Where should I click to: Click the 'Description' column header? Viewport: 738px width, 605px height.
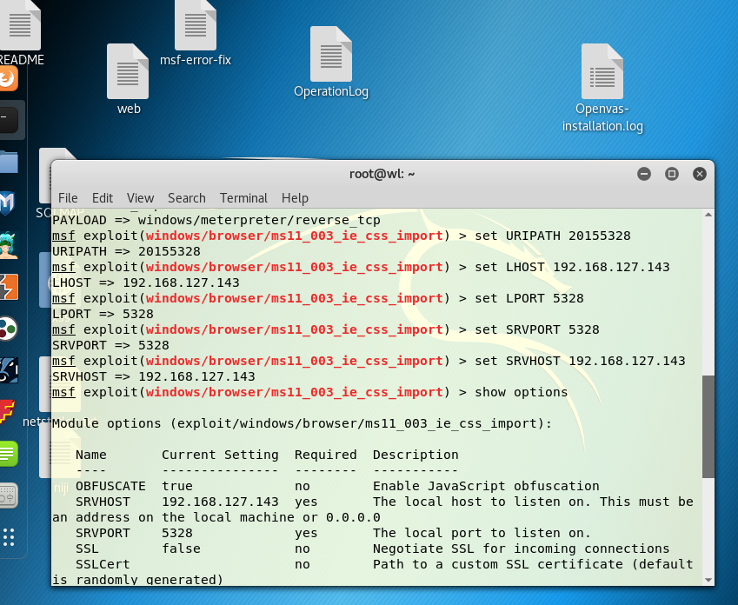(416, 455)
